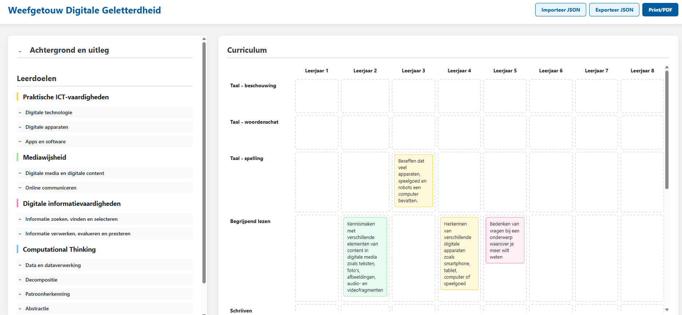The image size is (682, 315).
Task: Select the Digitale informatievaardigheden heading
Action: tap(72, 204)
